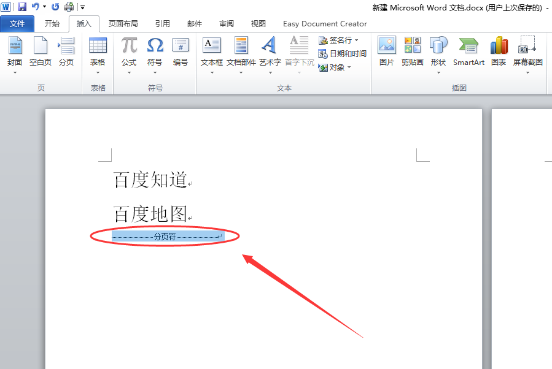Screen dimensions: 552x369
Task: Switch to the 审阅 (Review) tab
Action: coord(227,23)
